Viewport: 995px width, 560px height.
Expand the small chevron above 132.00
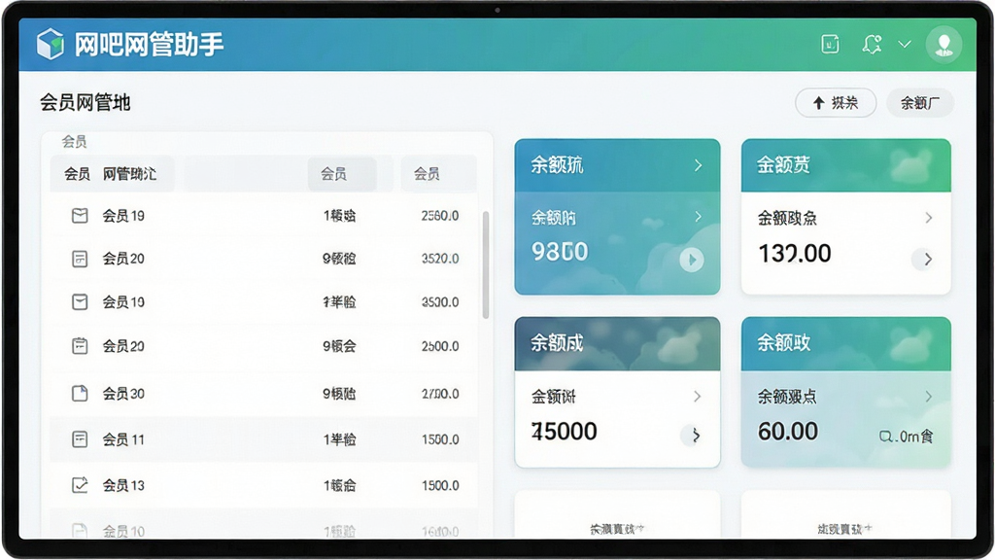(928, 218)
